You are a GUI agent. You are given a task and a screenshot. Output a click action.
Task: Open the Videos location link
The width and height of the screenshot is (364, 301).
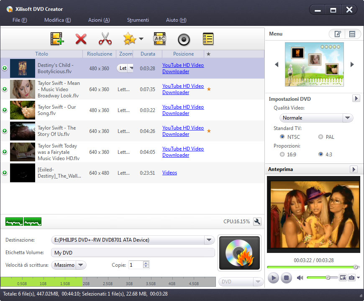tap(169, 173)
